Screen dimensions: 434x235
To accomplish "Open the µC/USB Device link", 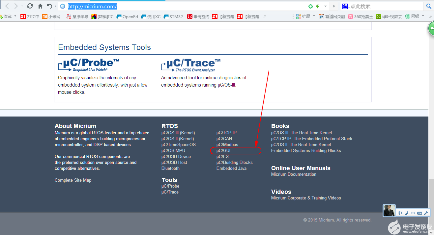I will (x=176, y=157).
